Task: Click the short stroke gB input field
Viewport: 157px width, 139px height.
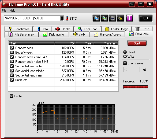Action: coord(132,69)
